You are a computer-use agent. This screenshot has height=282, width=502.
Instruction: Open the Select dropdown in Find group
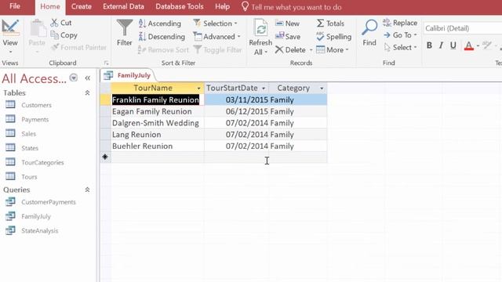(400, 47)
